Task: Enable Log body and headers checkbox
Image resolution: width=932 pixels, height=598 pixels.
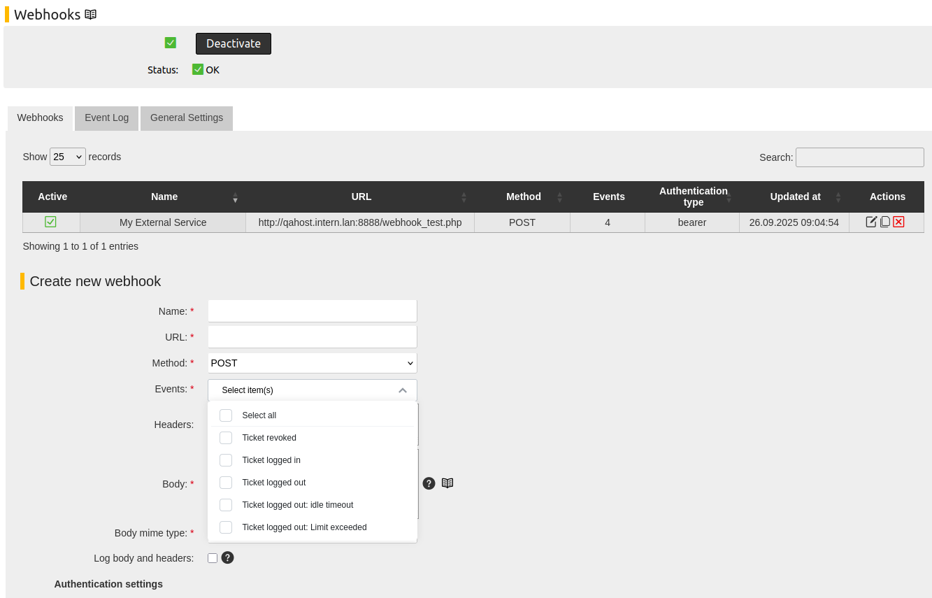Action: pos(213,558)
